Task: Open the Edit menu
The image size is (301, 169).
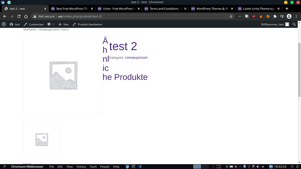Action: [x=60, y=167]
